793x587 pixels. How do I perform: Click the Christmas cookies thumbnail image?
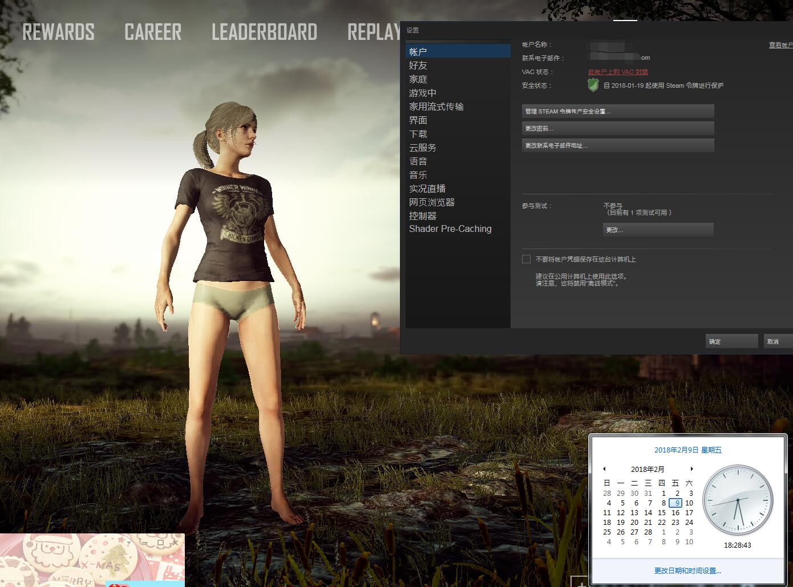[92, 560]
